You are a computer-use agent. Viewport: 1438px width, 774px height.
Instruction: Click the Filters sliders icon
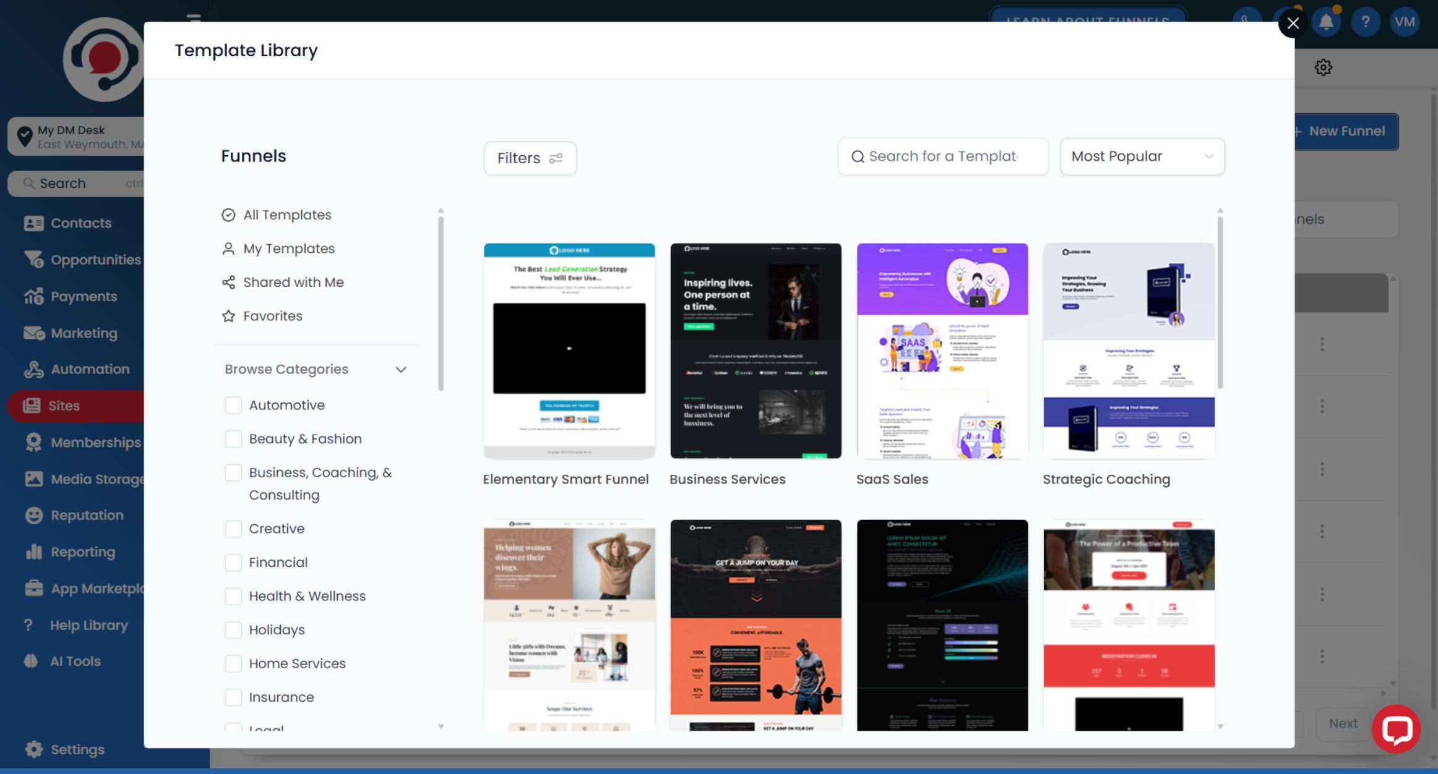tap(556, 158)
